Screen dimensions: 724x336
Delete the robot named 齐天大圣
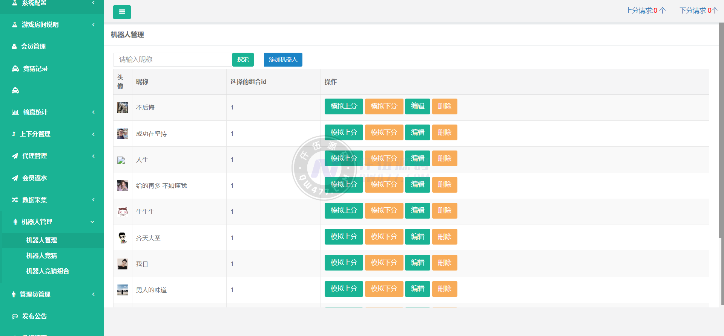(444, 237)
